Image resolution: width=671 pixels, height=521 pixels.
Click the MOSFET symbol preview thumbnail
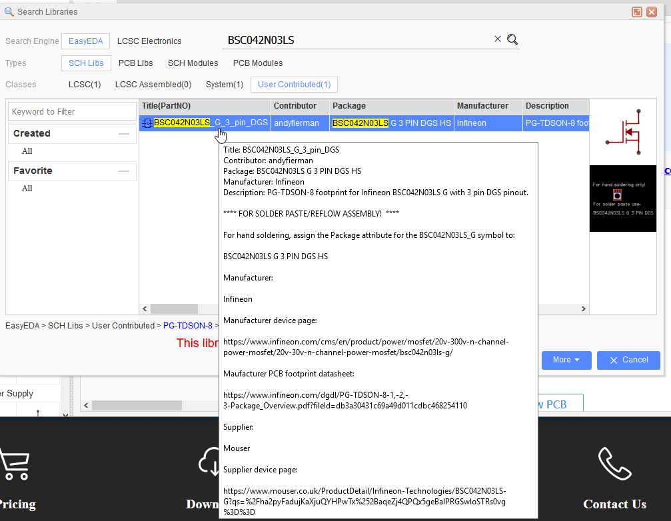pyautogui.click(x=623, y=132)
